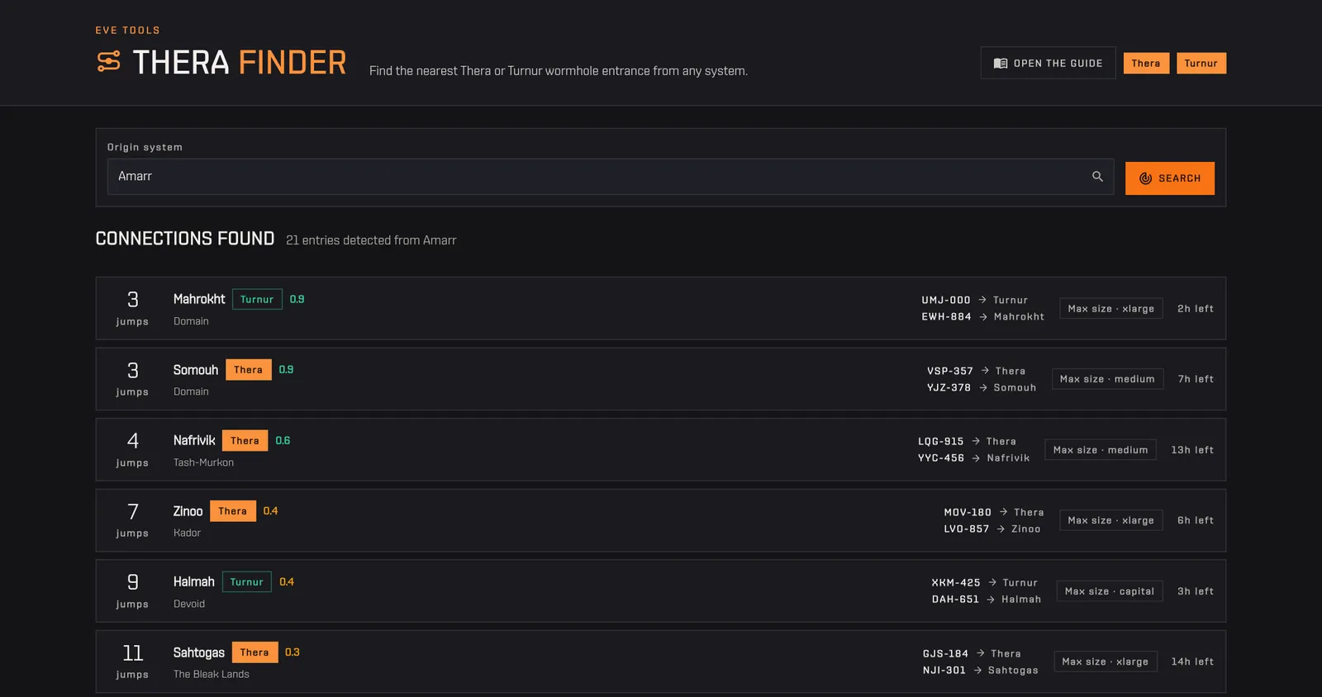
Task: Click Thera tag on Nafrivik row
Action: (245, 440)
